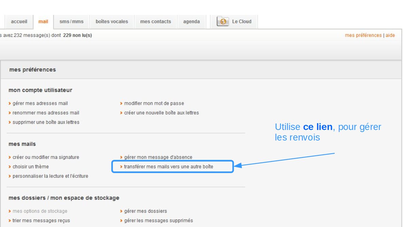The height and width of the screenshot is (227, 403).
Task: Click transférer mes mails vers une autre boîte
Action: point(169,167)
